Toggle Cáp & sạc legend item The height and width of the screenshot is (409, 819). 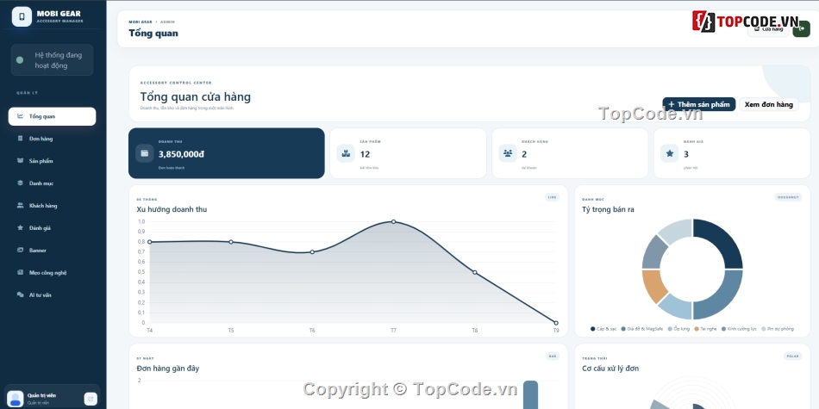pos(603,329)
